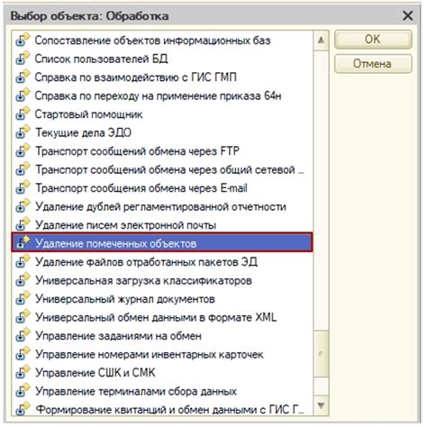427x427 pixels.
Task: Pick Универсальный обмен данными в формате XML
Action: click(x=162, y=317)
